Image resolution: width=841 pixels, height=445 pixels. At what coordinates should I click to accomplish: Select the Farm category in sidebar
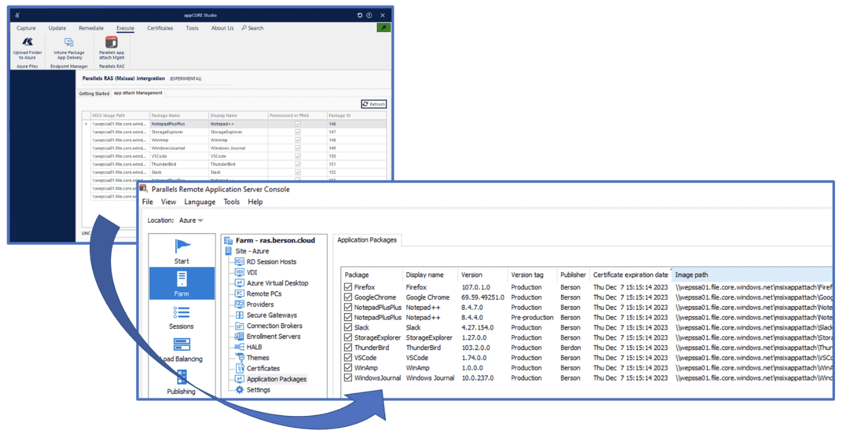[x=182, y=283]
